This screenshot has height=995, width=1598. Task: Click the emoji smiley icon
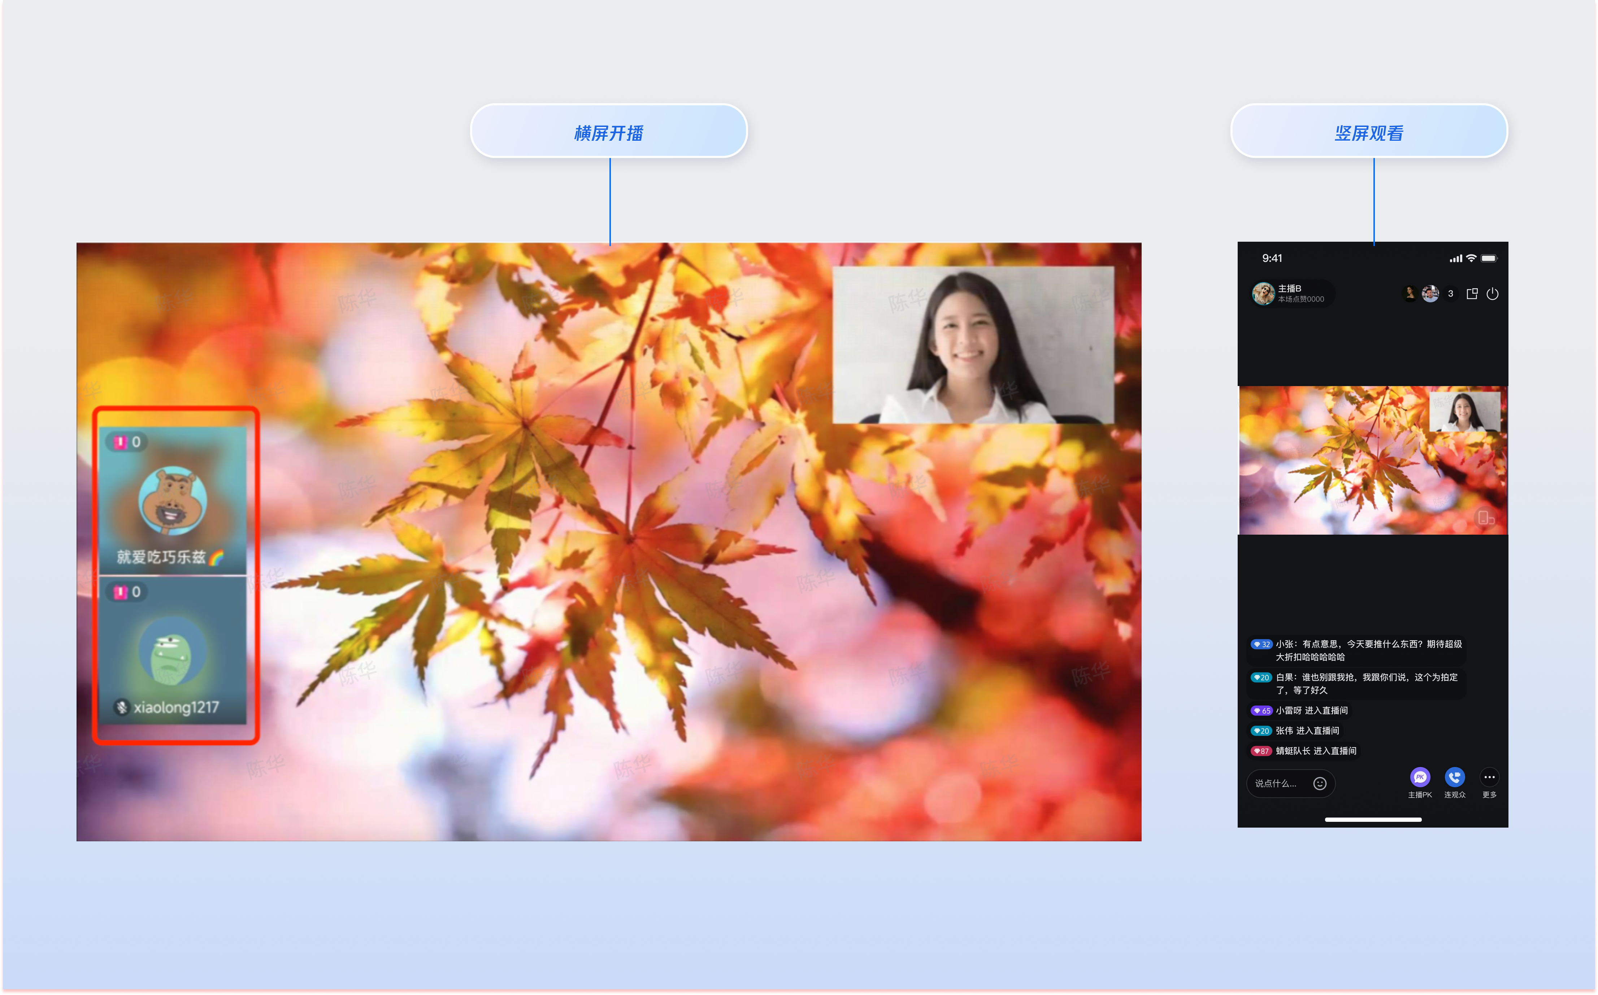coord(1320,783)
